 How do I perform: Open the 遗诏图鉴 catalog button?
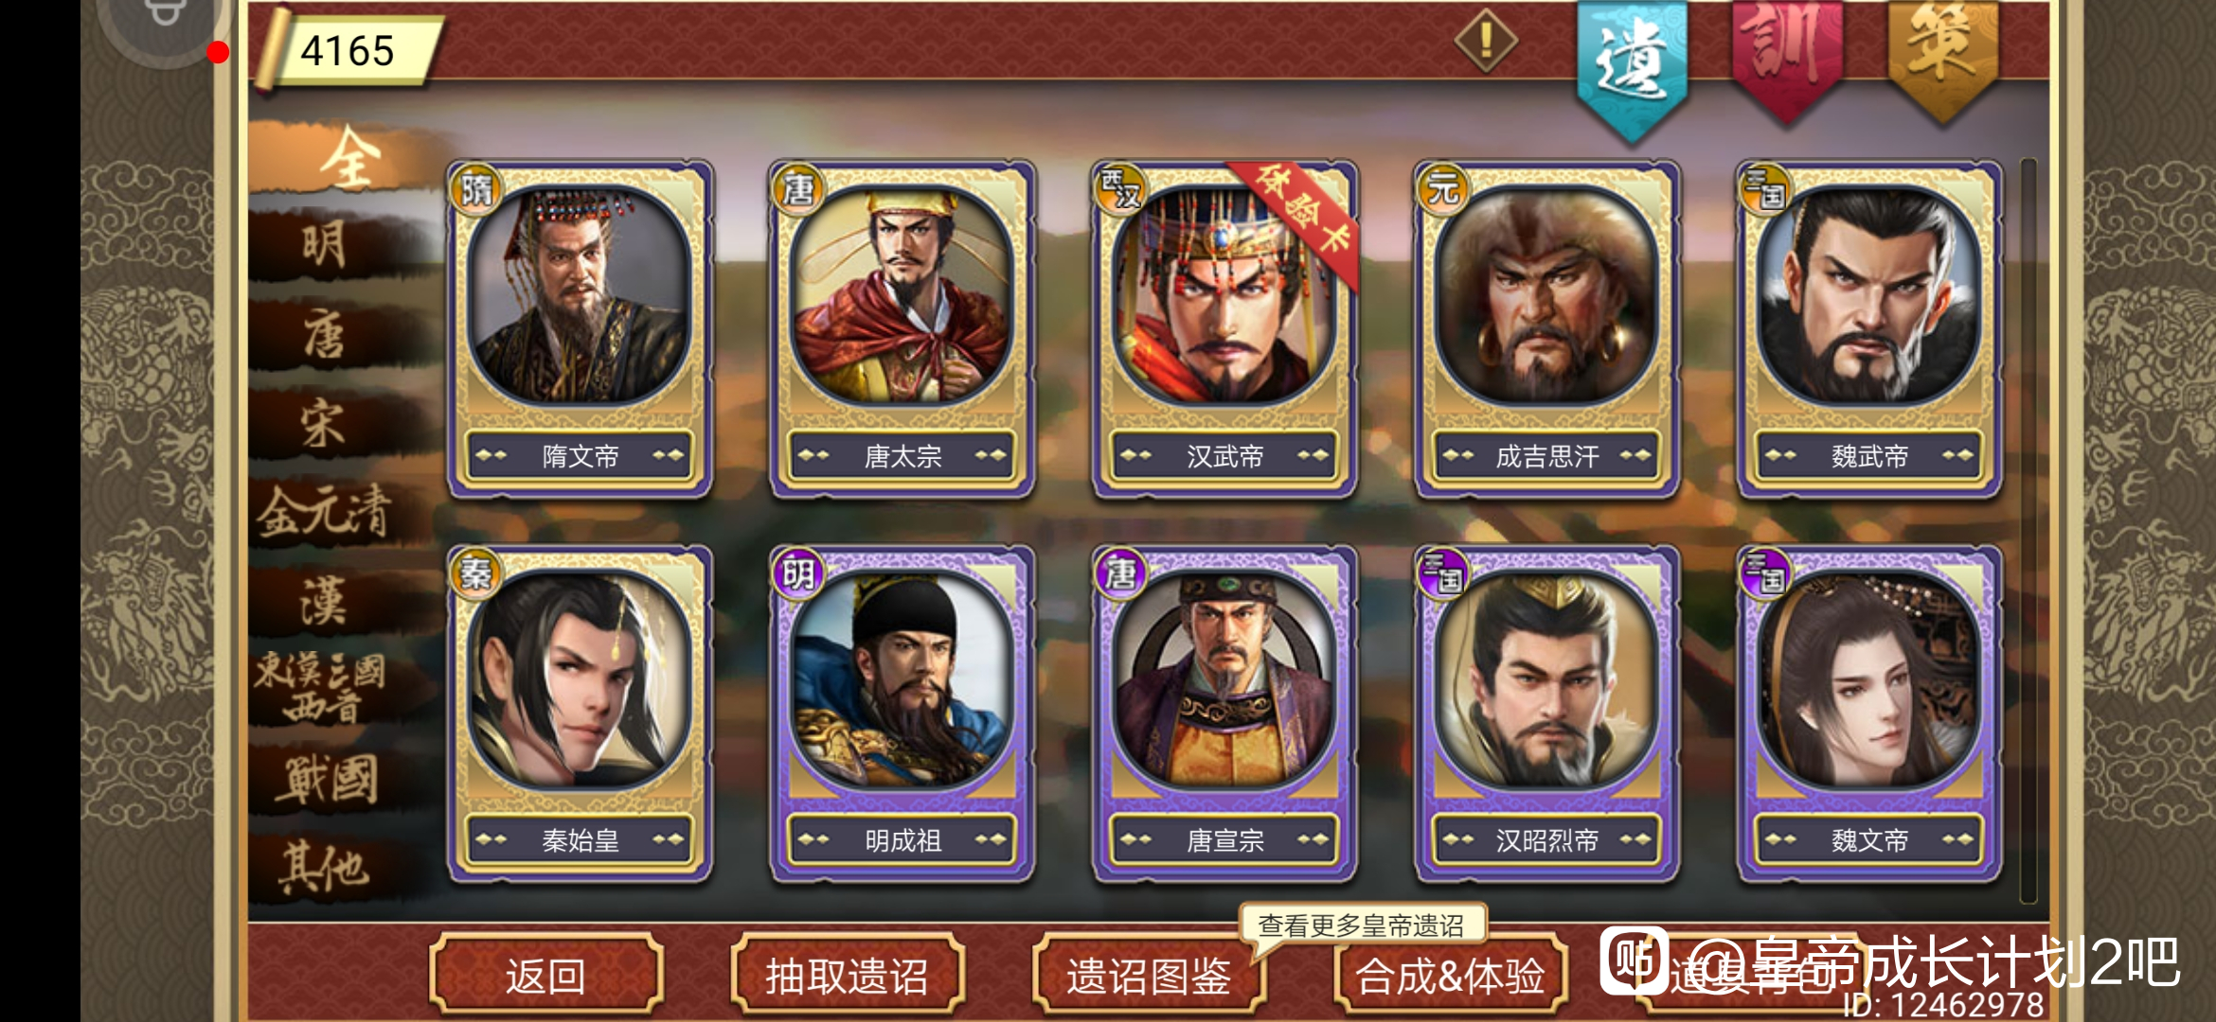1148,975
